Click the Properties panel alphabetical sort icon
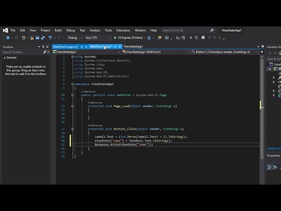The image size is (281, 211). [275, 167]
